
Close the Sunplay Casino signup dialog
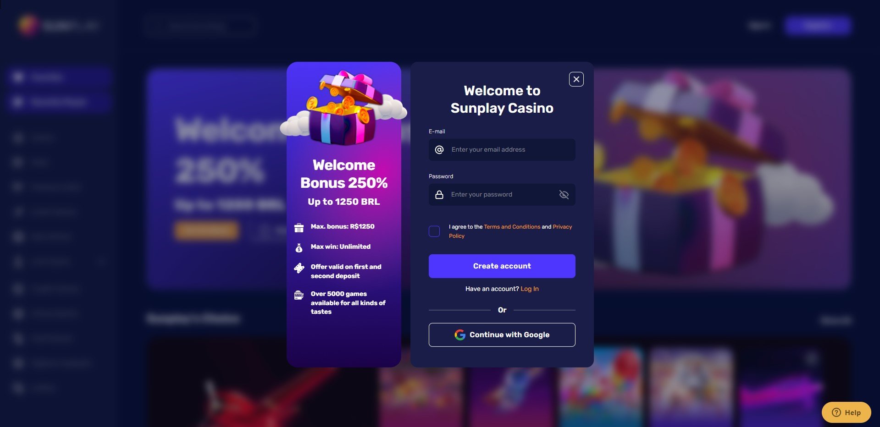tap(576, 79)
